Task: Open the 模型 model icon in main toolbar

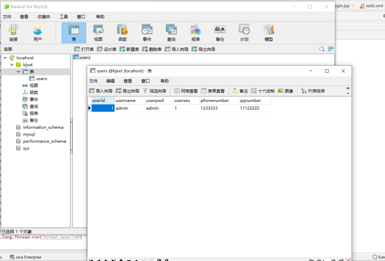Action: point(269,33)
